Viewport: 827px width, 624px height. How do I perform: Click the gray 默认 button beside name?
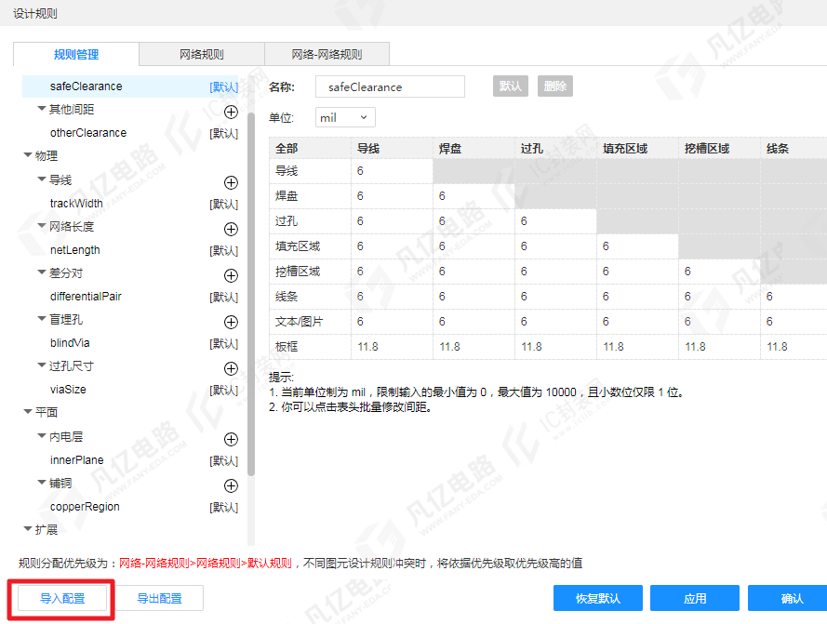tap(511, 86)
